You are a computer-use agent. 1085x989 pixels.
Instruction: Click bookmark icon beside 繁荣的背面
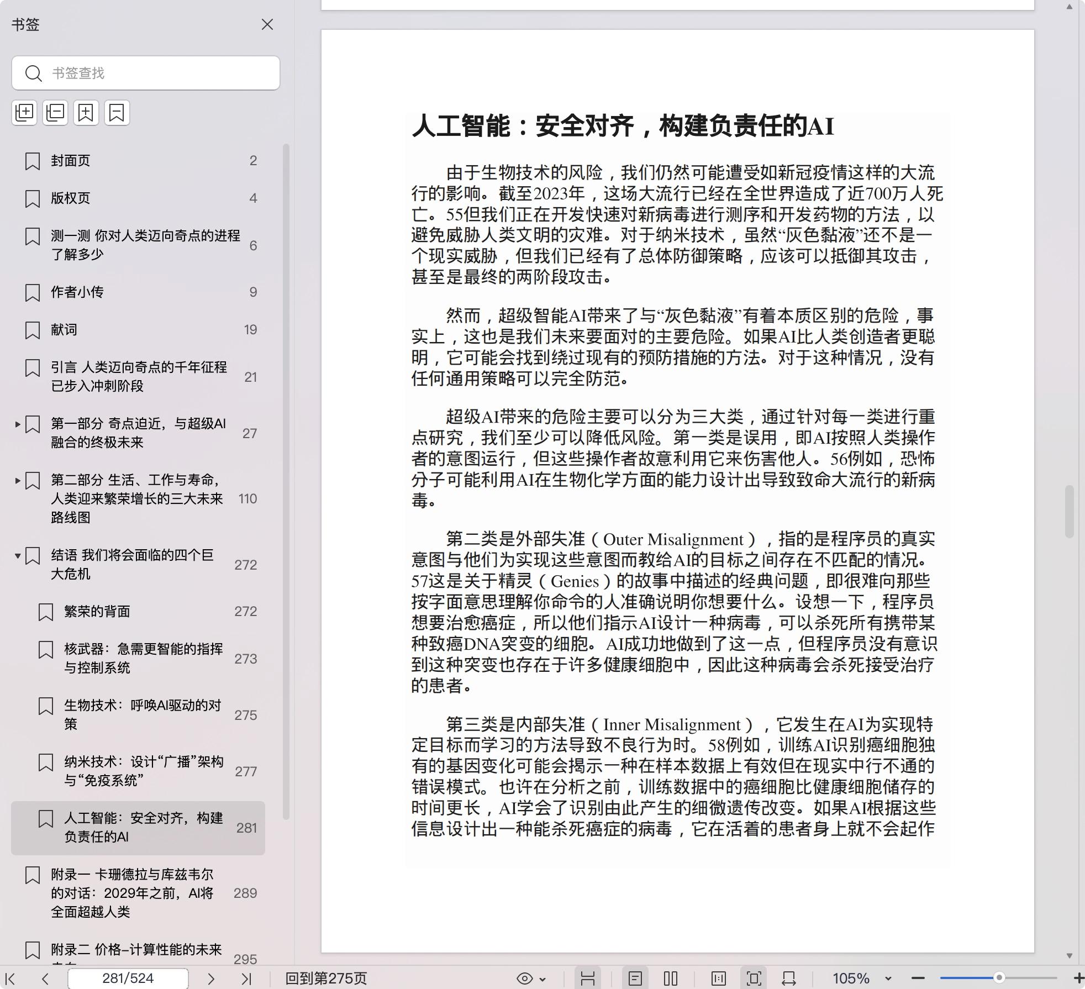tap(46, 612)
